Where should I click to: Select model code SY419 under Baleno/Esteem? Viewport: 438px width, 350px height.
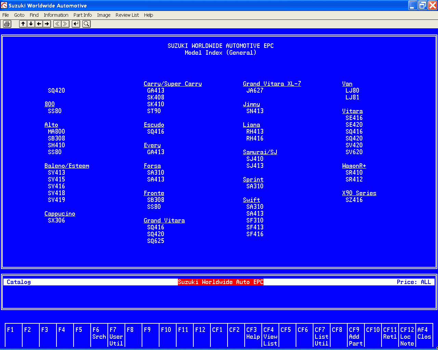click(x=56, y=200)
